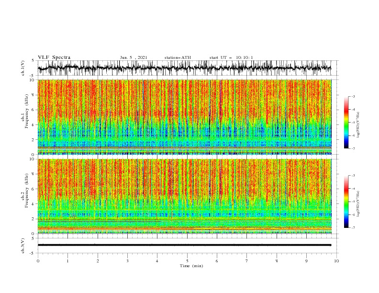Click inside the ch.1 spectrogram plot
The width and height of the screenshot is (379, 293).
point(185,117)
